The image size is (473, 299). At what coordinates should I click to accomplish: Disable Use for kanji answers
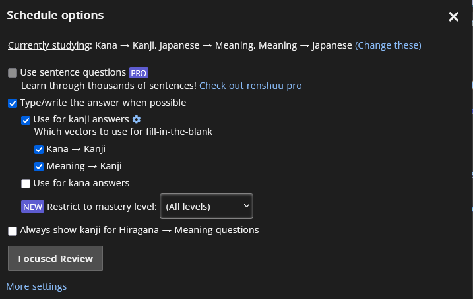click(x=26, y=120)
